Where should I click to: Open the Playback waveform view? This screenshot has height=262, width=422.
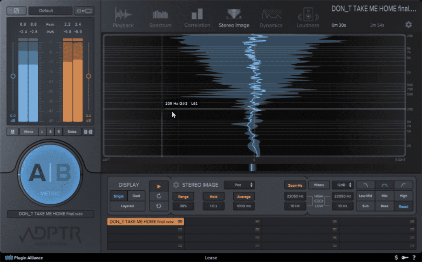pos(123,18)
